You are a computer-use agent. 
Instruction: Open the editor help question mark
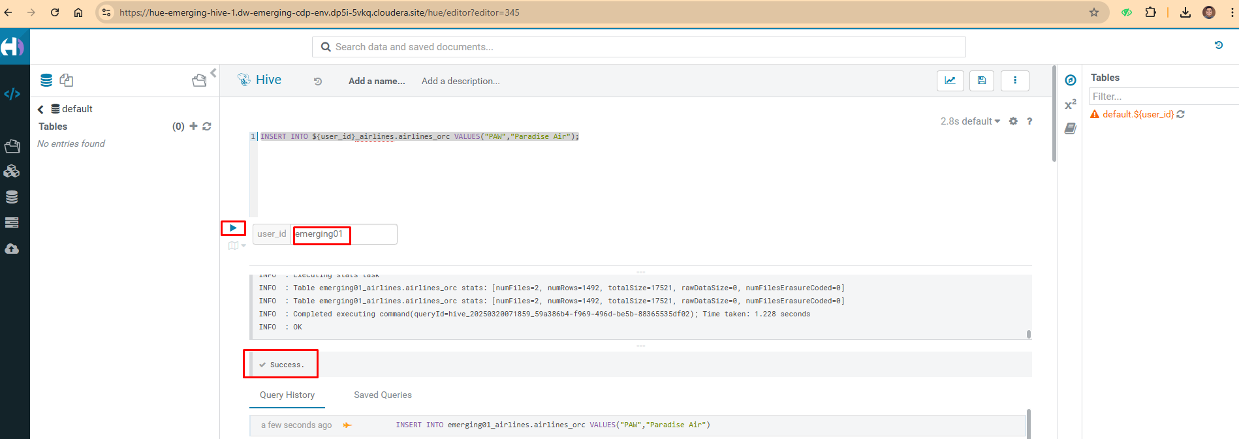coord(1029,121)
